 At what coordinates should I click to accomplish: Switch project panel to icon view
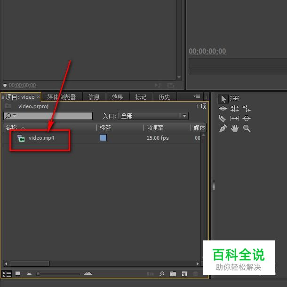pos(18,274)
